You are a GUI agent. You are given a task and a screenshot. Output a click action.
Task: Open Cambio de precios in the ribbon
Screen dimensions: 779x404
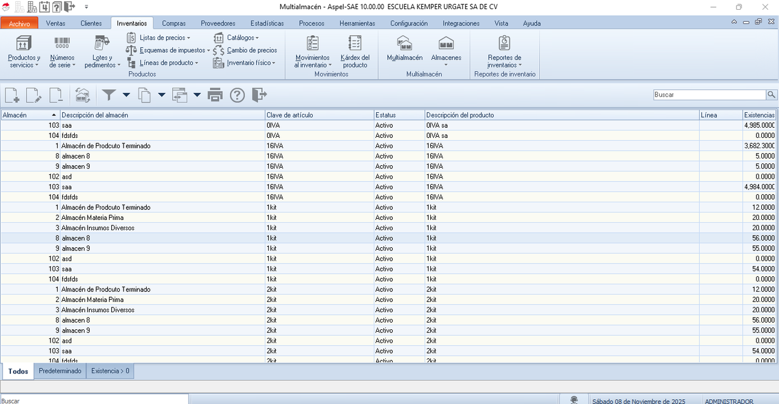click(x=245, y=50)
